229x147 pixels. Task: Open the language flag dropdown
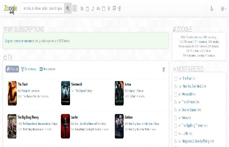pyautogui.click(x=222, y=9)
